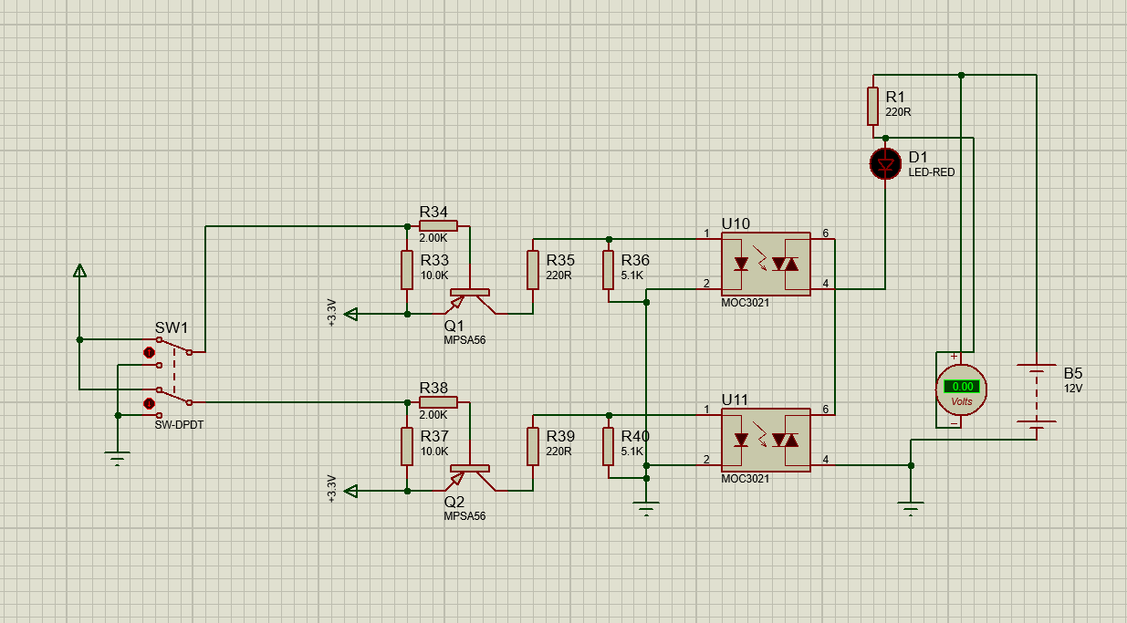
Task: Select the R39 resistor body
Action: point(533,446)
